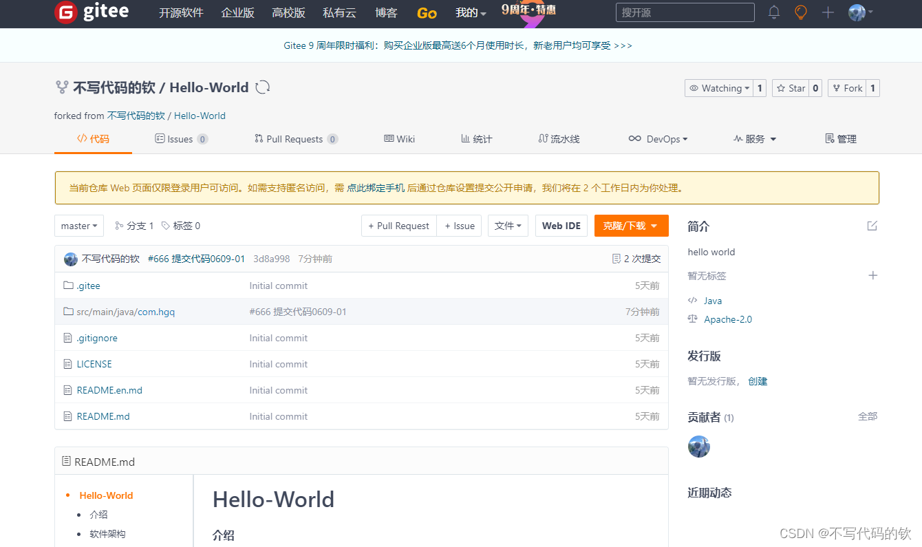Click Hello-World item in README outline
Image resolution: width=922 pixels, height=547 pixels.
(x=106, y=495)
